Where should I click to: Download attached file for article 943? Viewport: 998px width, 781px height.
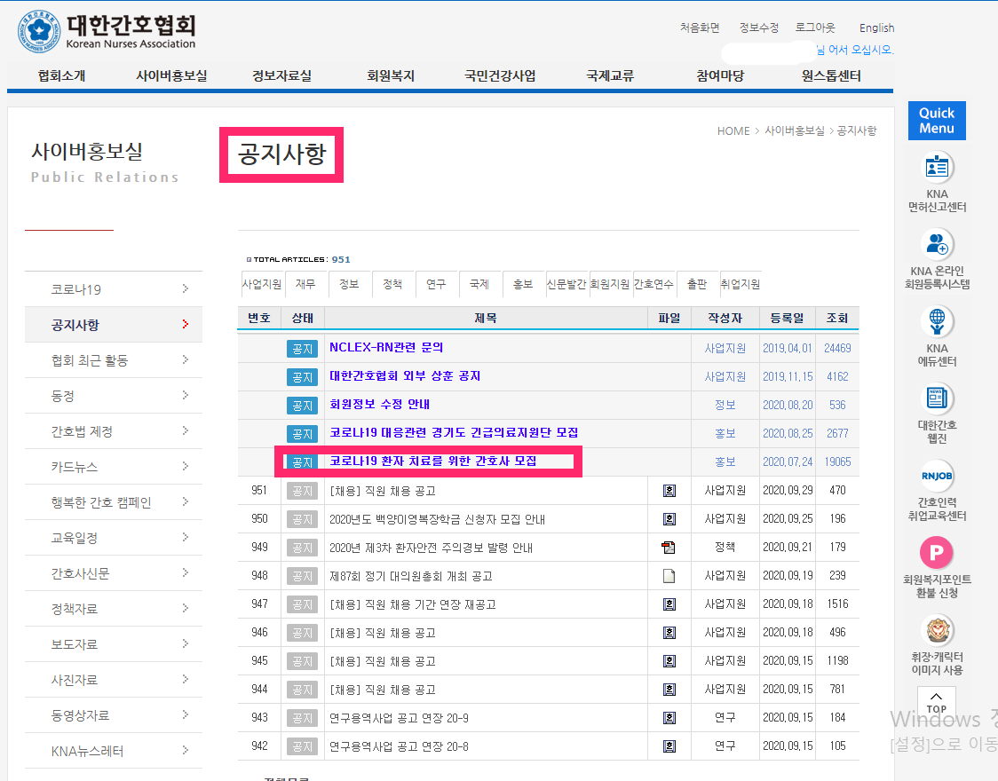coord(669,717)
